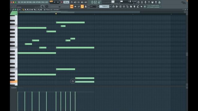Select the Paint brush tool
The image size is (198, 111).
(25, 10)
